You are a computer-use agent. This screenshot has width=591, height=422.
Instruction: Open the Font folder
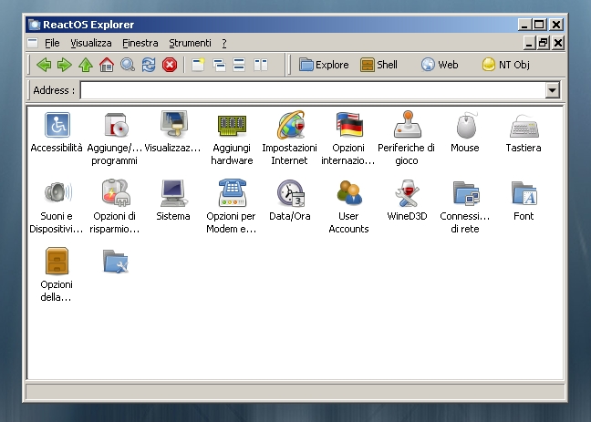click(x=524, y=201)
